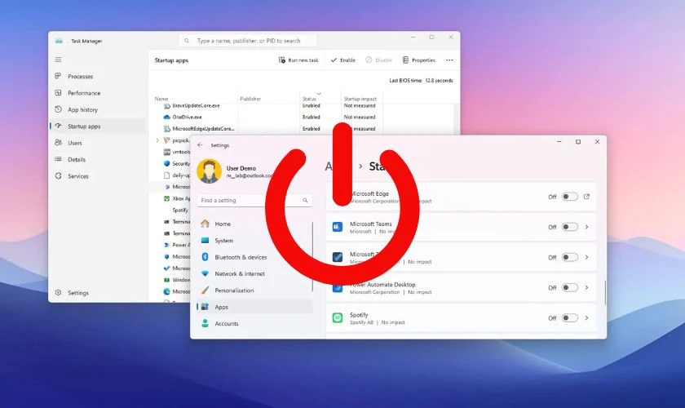Select MicrosoftEdgeUpdateCore row
Screen dimensions: 685x408
[x=303, y=129]
